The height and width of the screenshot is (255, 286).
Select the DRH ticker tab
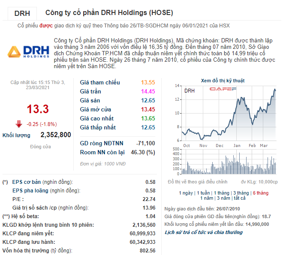pos(22,13)
